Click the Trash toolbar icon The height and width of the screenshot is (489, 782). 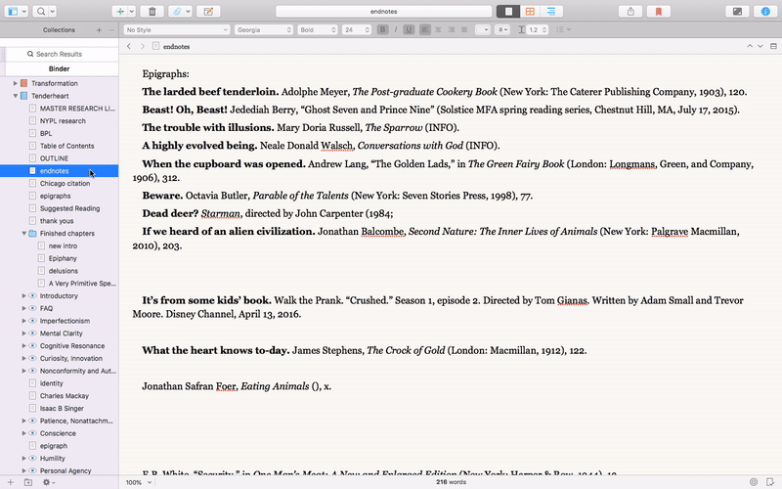click(152, 11)
